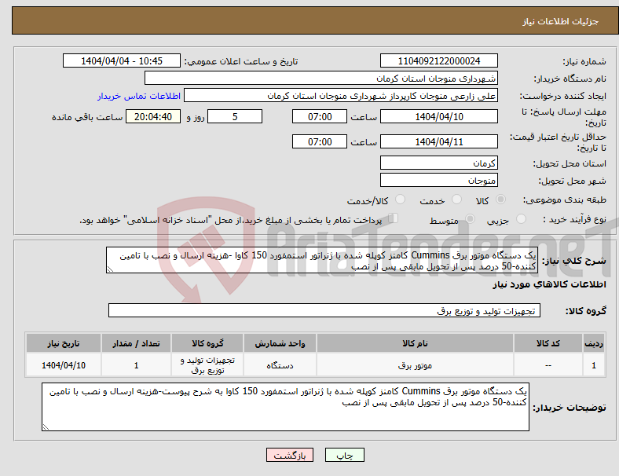619x476 pixels.
Task: Click the requester field علی زارعی منوجان
Action: 341,96
